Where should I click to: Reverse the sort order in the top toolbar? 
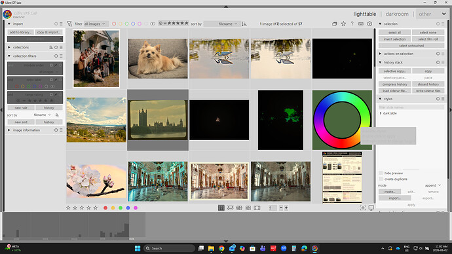click(244, 24)
